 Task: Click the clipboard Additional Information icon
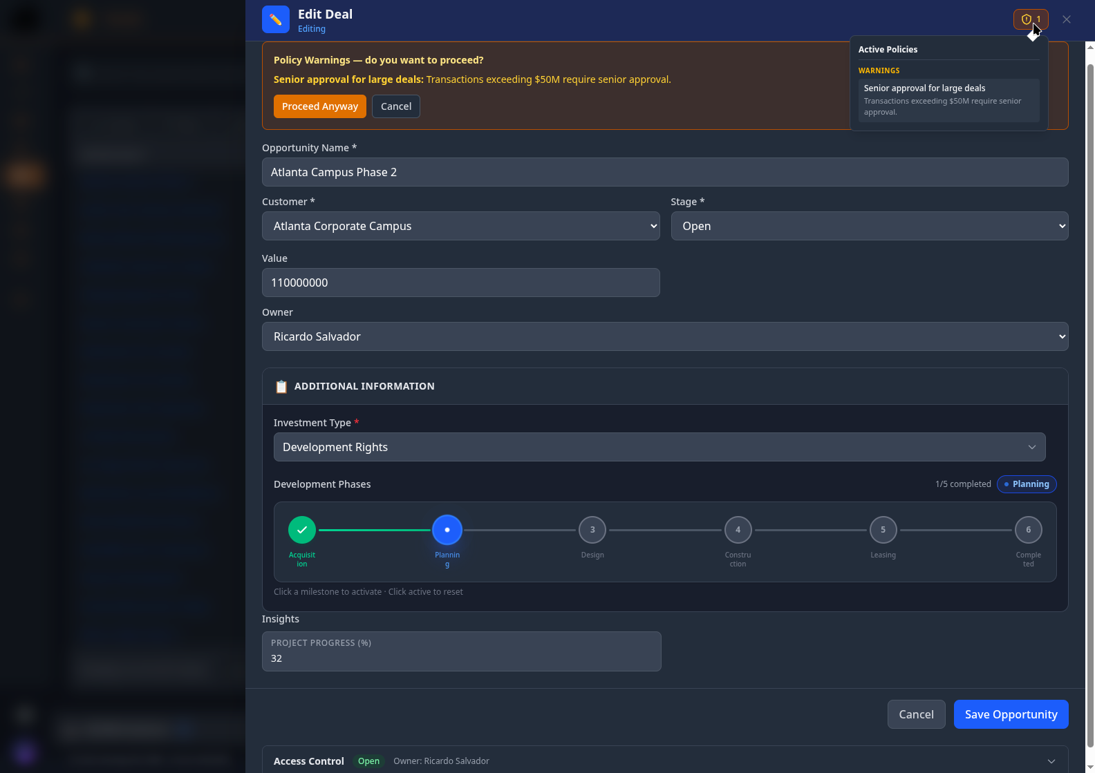click(281, 387)
